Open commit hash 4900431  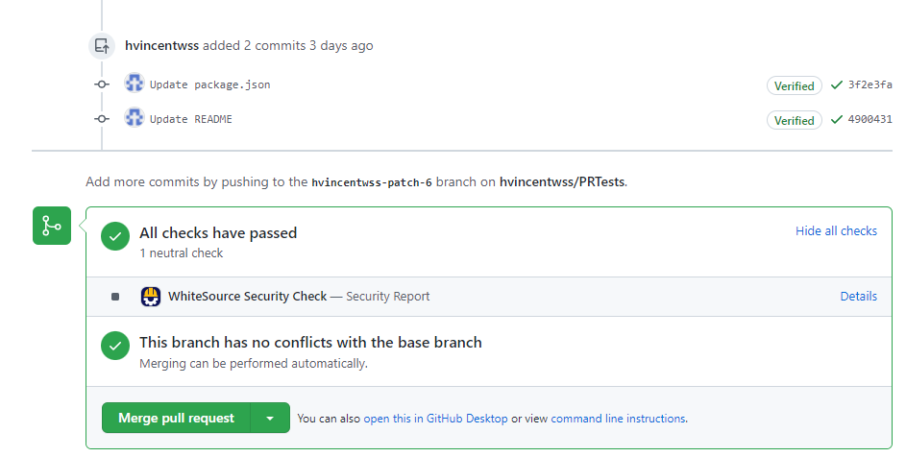(x=869, y=120)
